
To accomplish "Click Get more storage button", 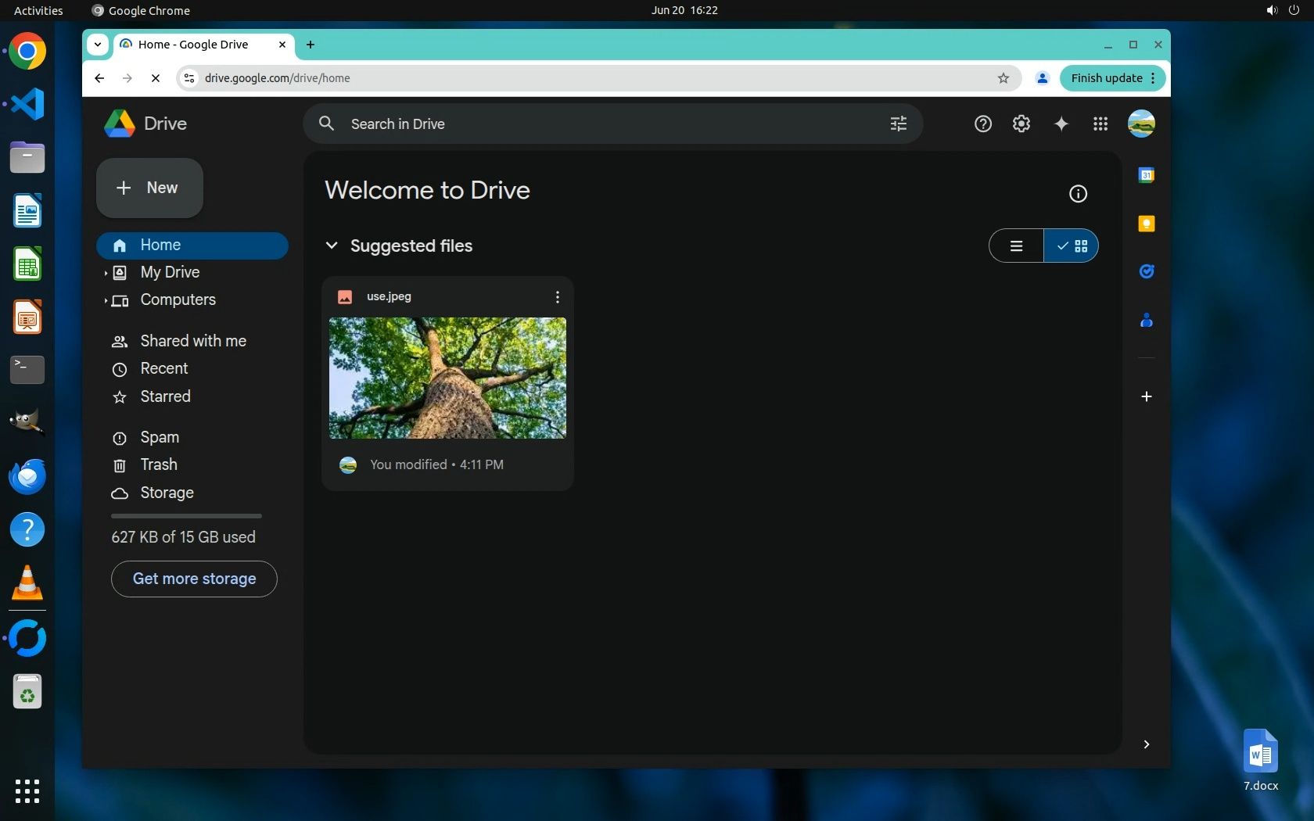I will [x=194, y=579].
